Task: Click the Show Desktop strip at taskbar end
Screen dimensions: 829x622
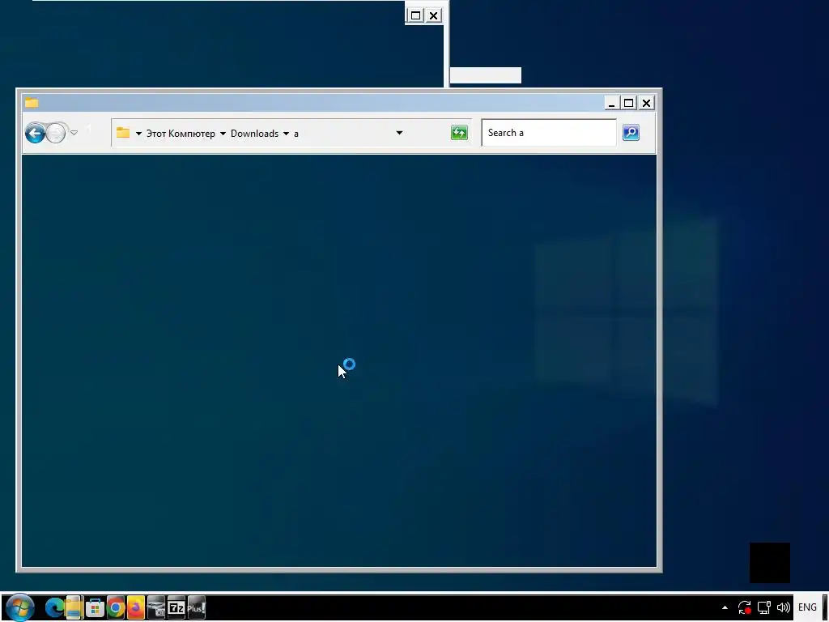Action: click(x=825, y=607)
